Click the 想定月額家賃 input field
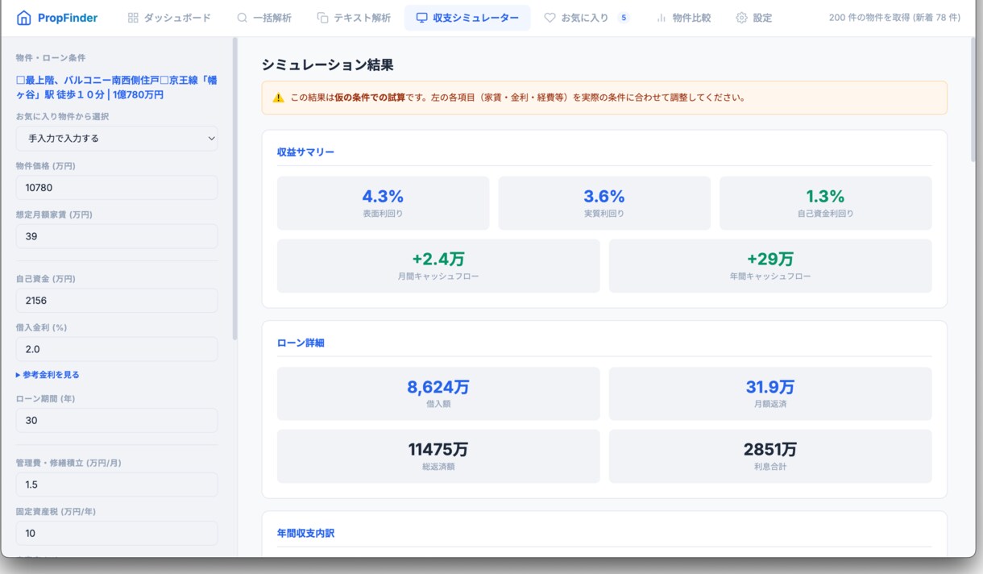This screenshot has height=574, width=983. coord(117,236)
